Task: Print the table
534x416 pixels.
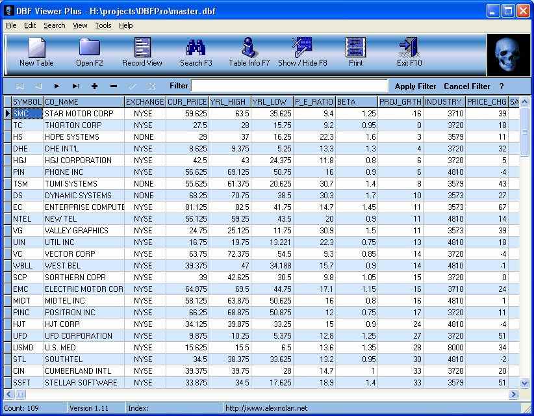Action: tap(355, 53)
